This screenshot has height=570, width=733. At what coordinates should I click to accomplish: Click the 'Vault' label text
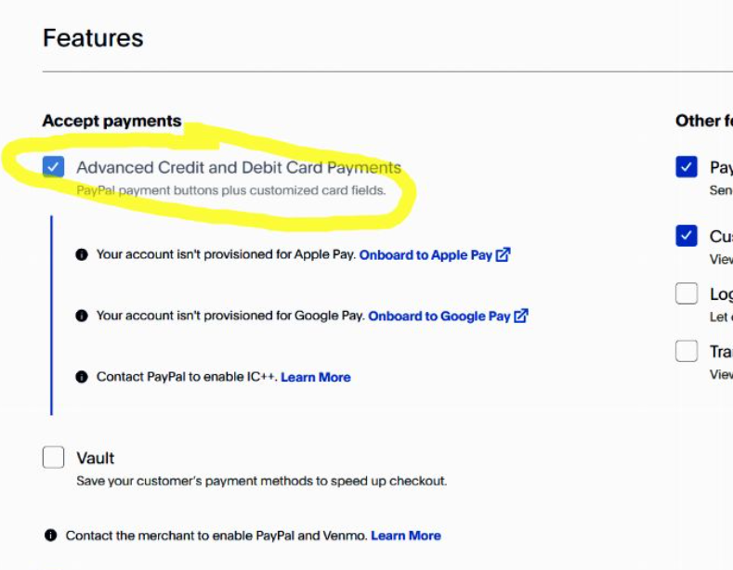pos(96,458)
